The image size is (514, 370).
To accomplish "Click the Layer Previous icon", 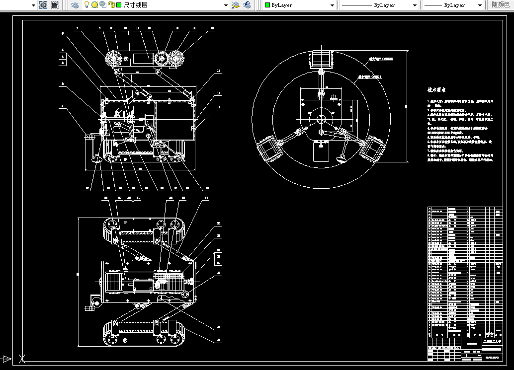I will (248, 5).
